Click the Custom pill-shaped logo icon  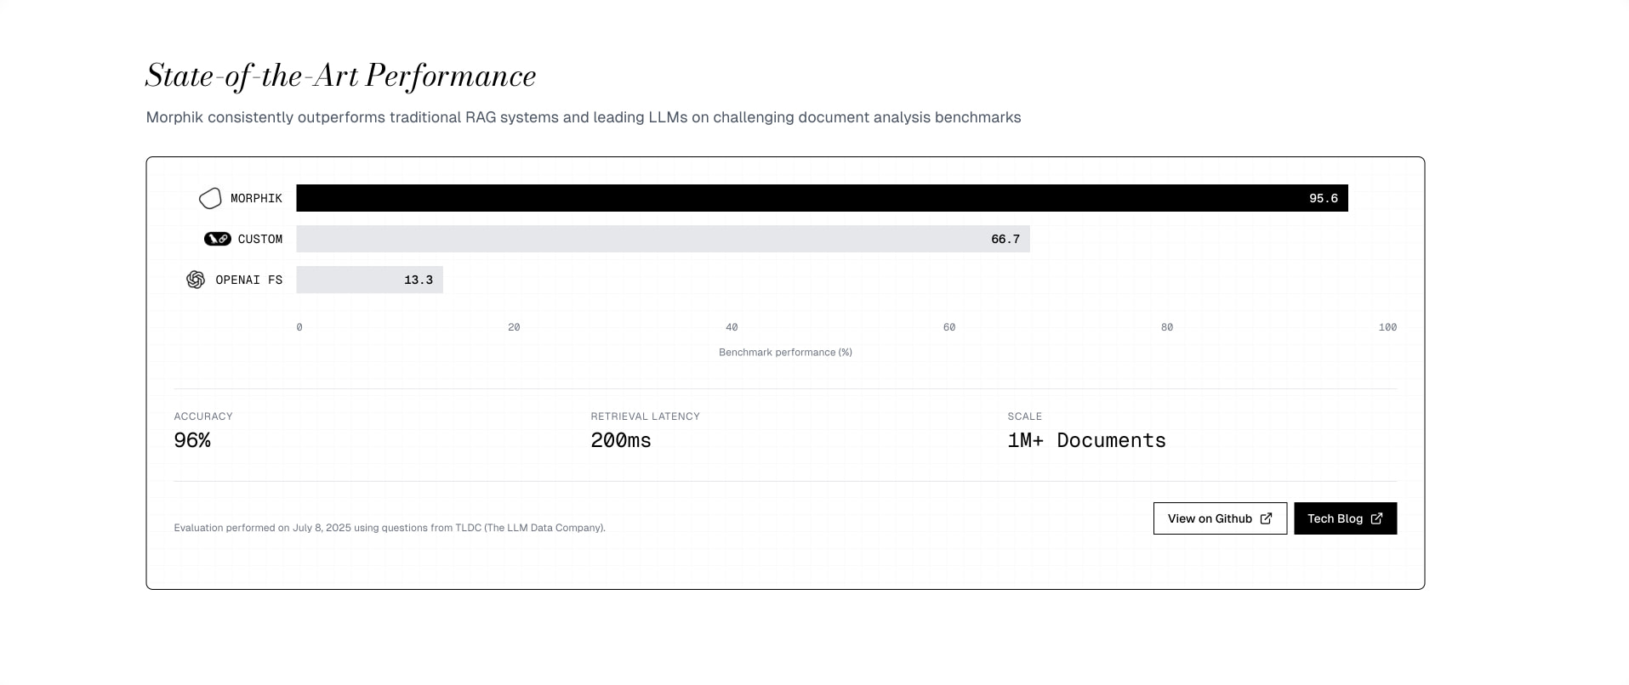pos(218,239)
